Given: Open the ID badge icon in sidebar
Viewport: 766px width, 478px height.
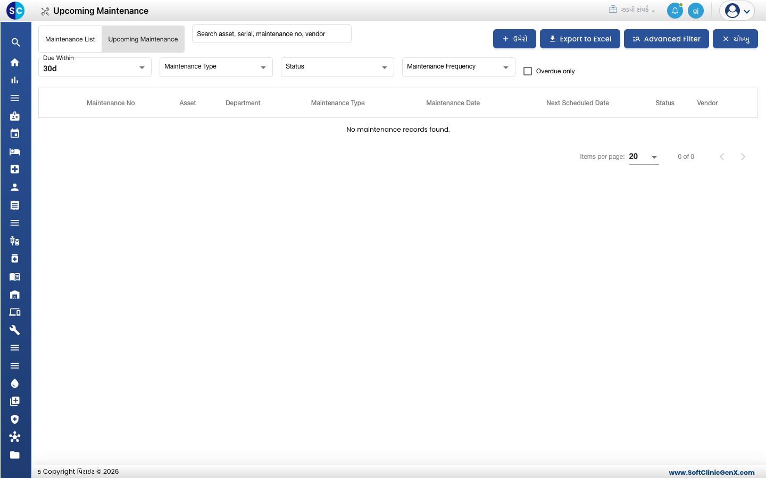Looking at the screenshot, I should 15,116.
